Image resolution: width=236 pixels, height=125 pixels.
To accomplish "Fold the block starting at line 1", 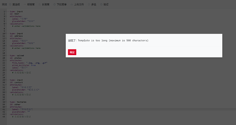I will 6,11.
